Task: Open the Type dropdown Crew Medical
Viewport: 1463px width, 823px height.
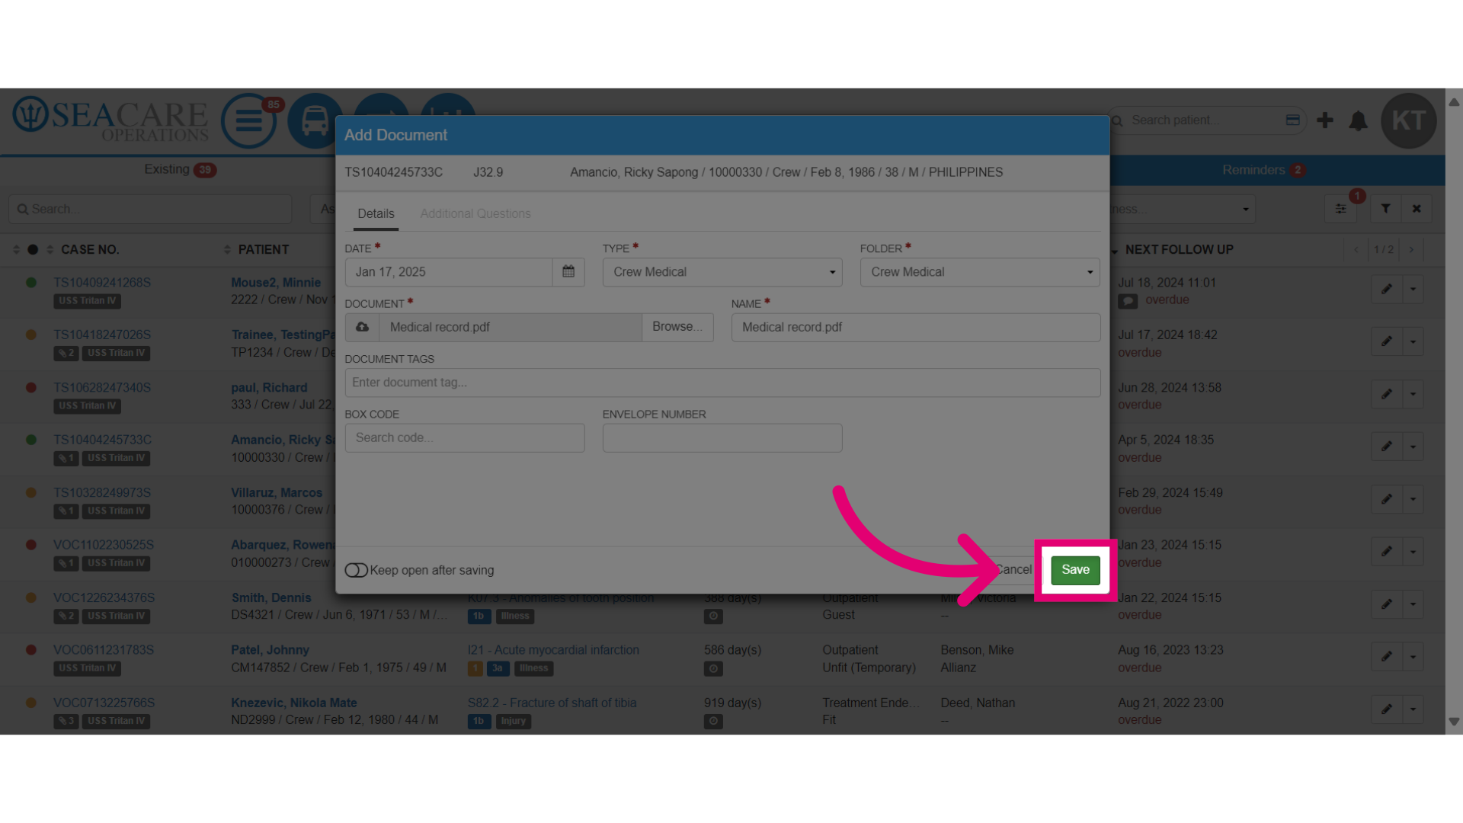Action: point(722,272)
